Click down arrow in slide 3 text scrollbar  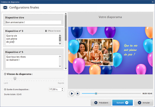(x=60, y=44)
